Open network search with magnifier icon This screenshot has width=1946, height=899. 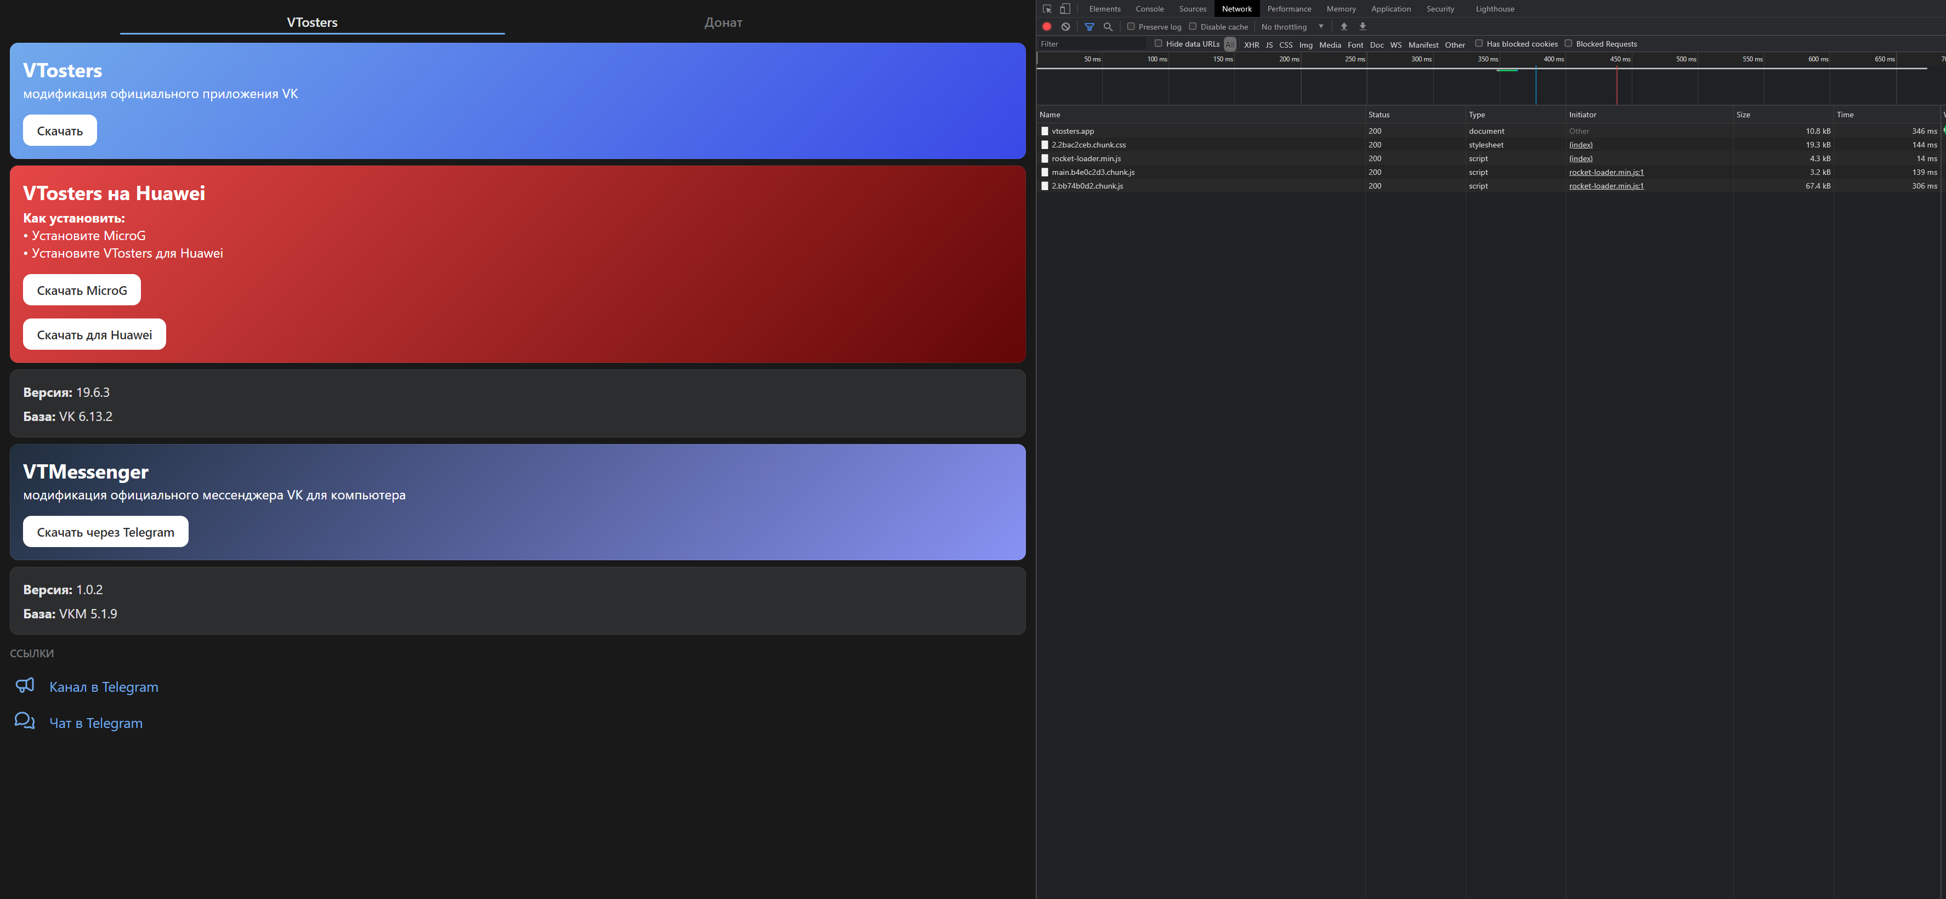point(1108,26)
